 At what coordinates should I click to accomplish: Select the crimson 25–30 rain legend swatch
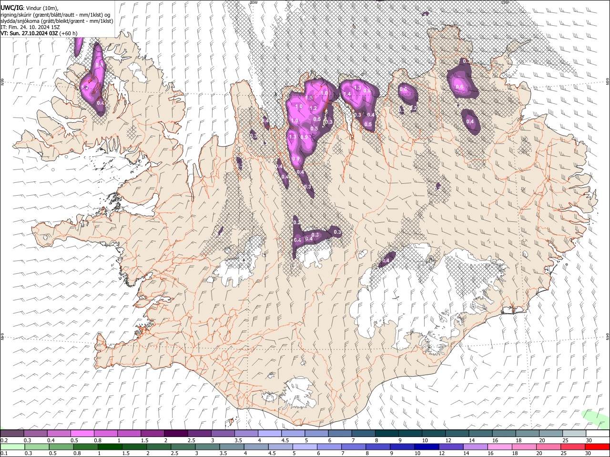point(573,447)
